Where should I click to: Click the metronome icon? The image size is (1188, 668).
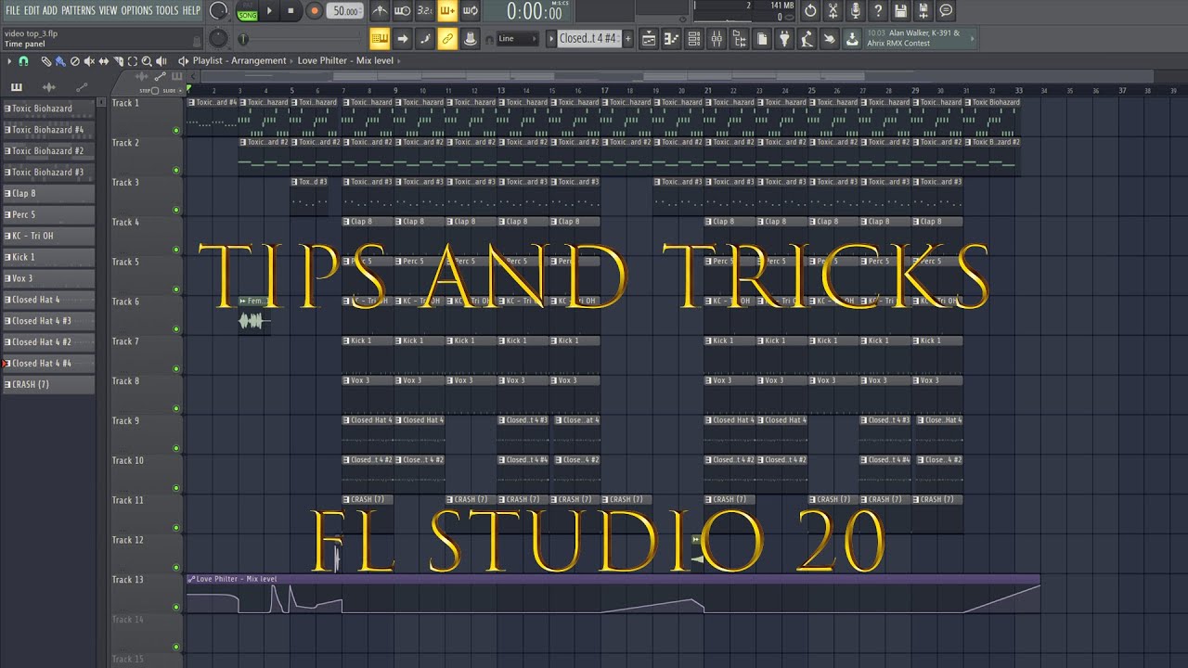(381, 11)
